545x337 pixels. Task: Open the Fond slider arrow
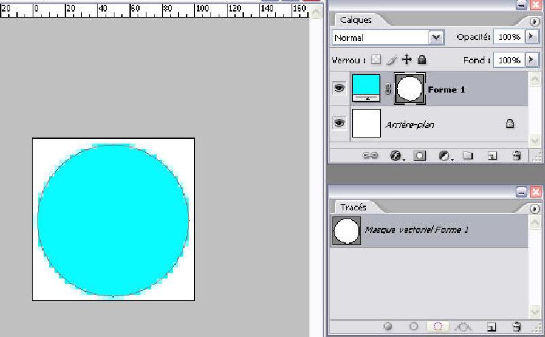pos(531,60)
